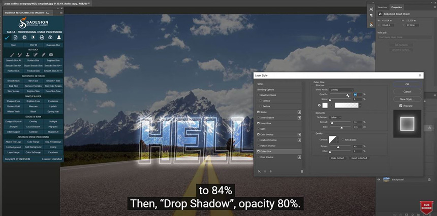Click the Size slider handle

341,128
